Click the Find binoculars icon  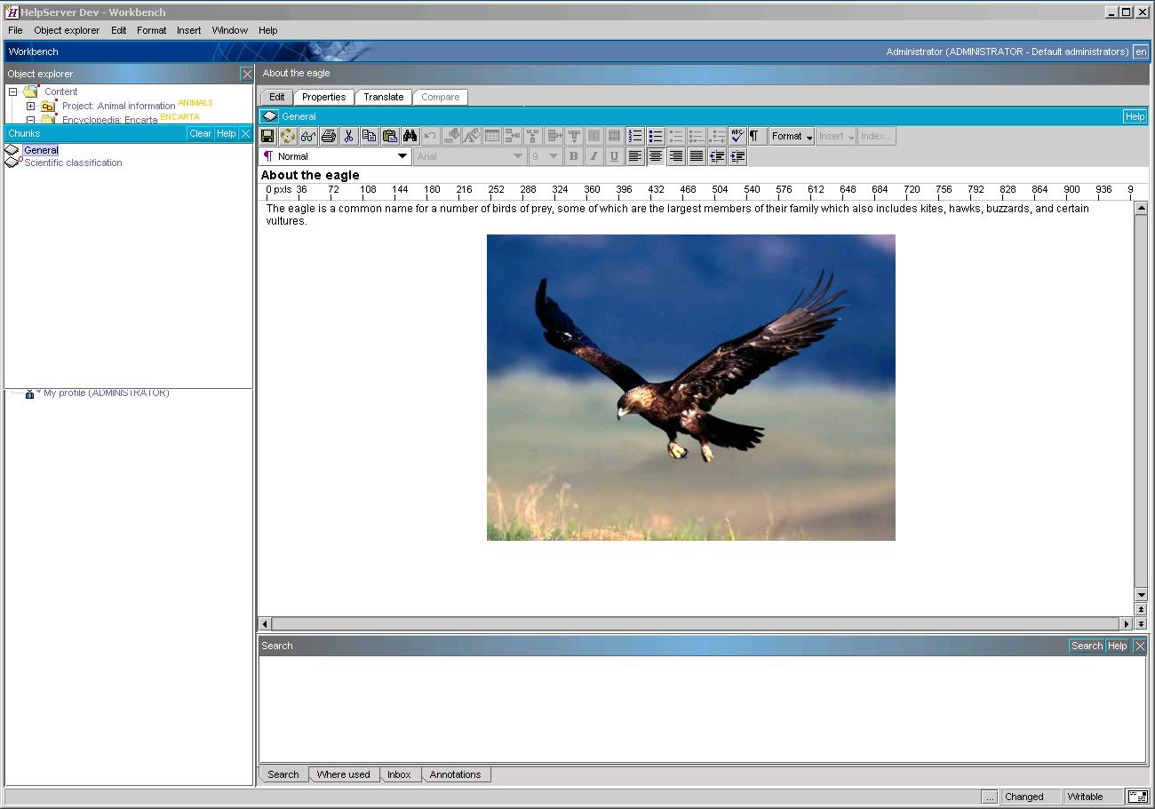click(410, 135)
